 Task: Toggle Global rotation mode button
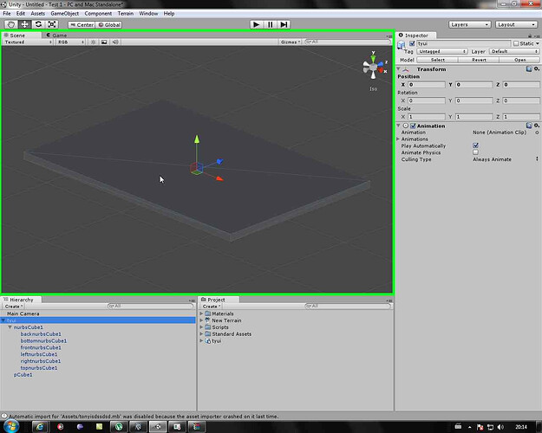point(108,25)
